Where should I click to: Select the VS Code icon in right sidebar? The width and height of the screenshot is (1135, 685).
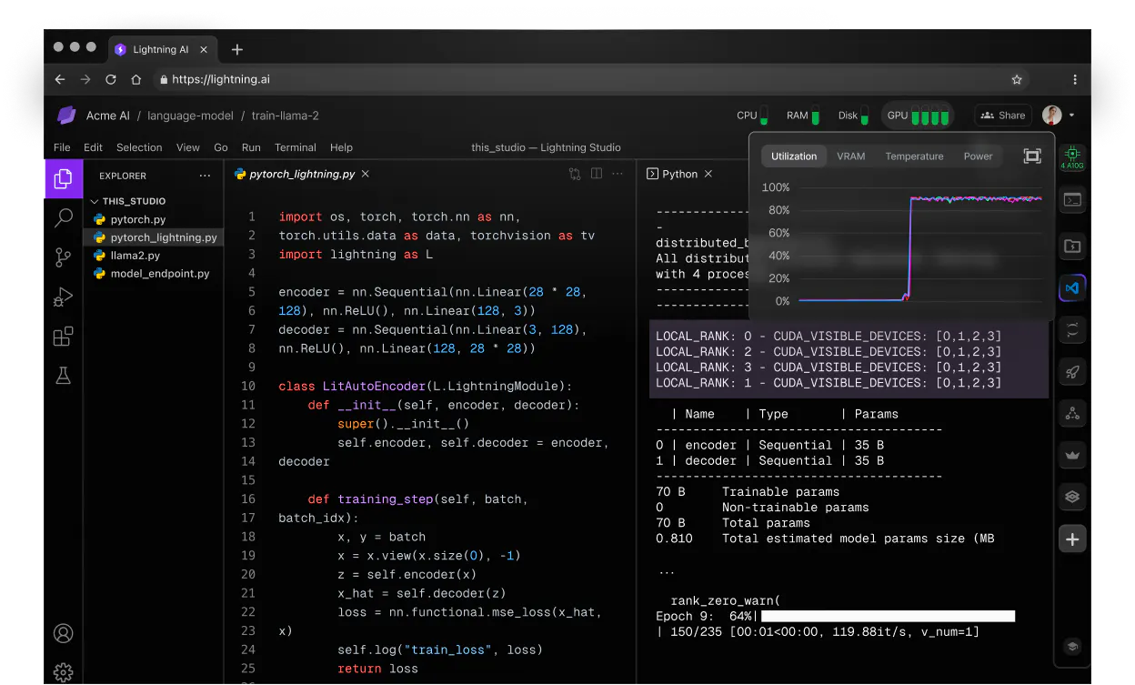tap(1072, 287)
